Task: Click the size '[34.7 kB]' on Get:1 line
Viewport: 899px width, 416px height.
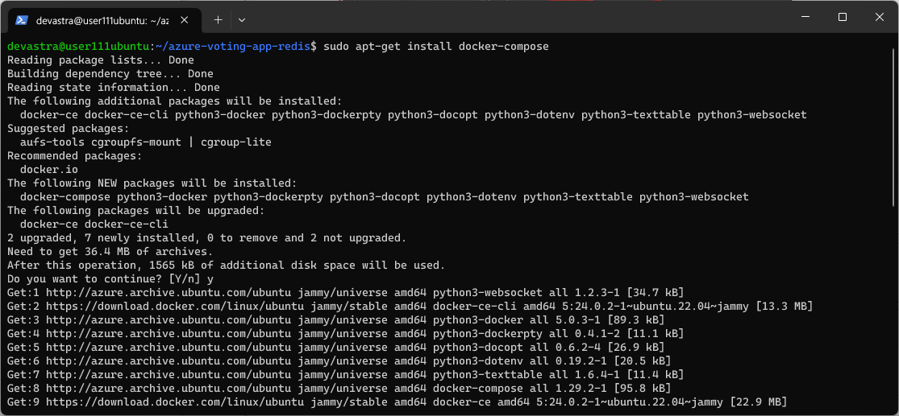Action: 655,292
